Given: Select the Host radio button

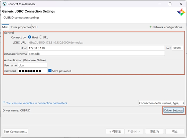Looking at the screenshot, I should [30, 37].
